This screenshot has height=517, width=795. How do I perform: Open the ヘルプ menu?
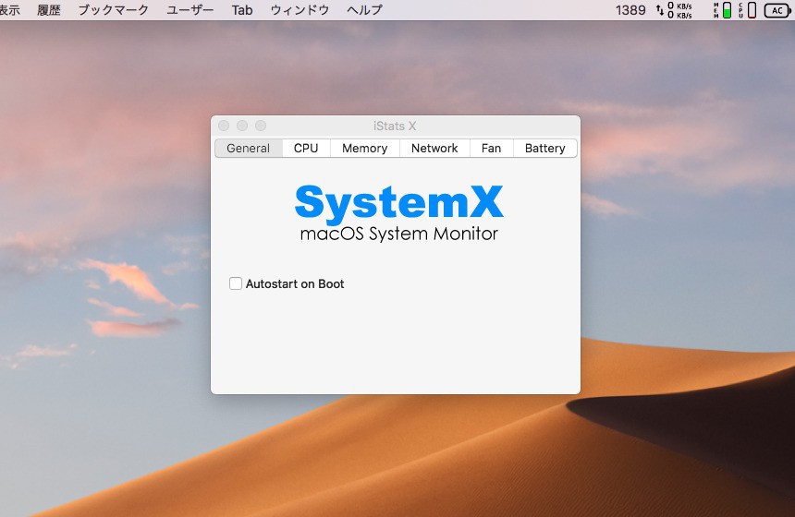click(x=364, y=10)
